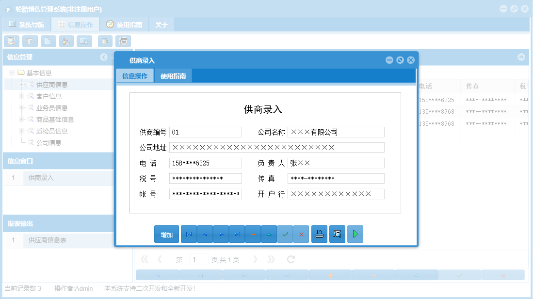The image size is (533, 299).
Task: Click the last-record navigation icon
Action: tap(237, 234)
